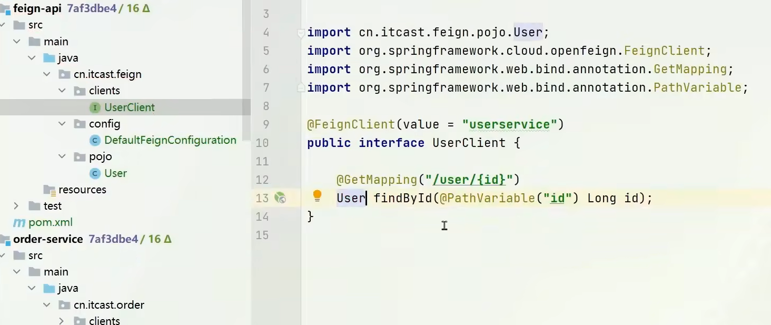
Task: Click the "userservice" string value
Action: 509,124
